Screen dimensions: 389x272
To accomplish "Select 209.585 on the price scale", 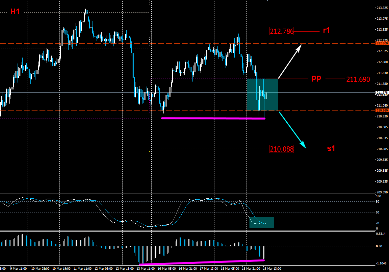I will pyautogui.click(x=382, y=171).
